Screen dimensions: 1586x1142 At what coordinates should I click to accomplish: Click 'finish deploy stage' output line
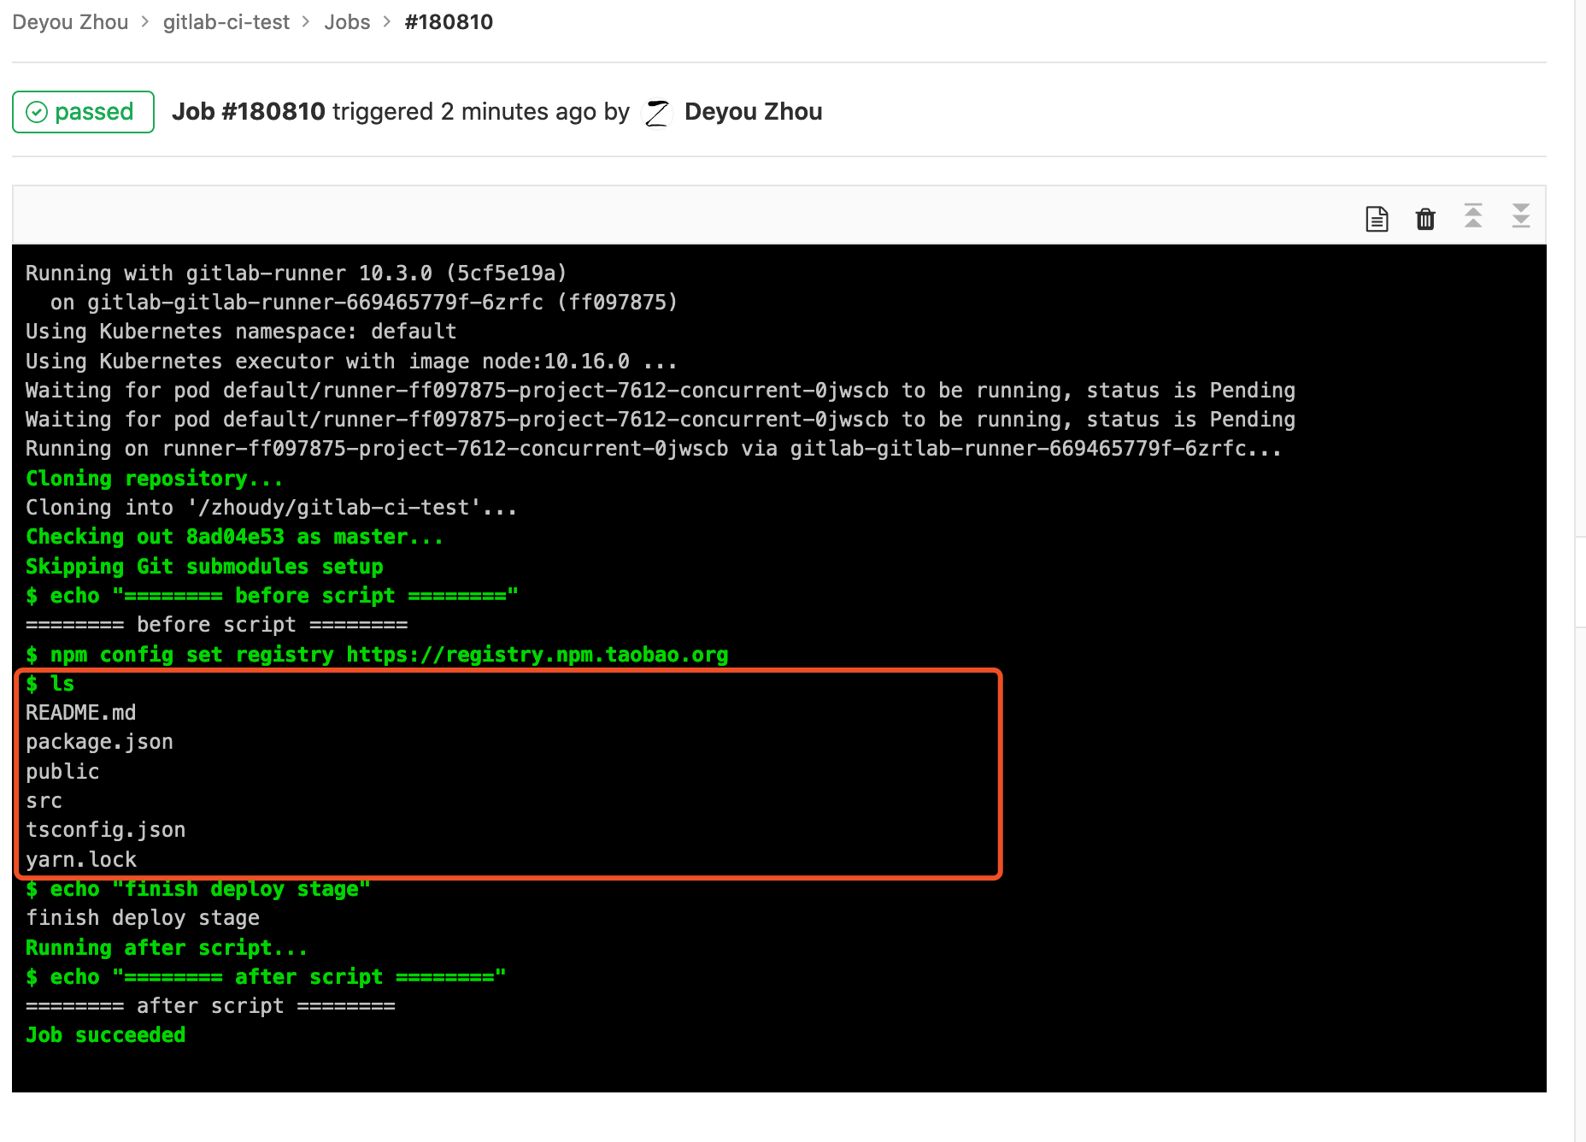tap(143, 918)
